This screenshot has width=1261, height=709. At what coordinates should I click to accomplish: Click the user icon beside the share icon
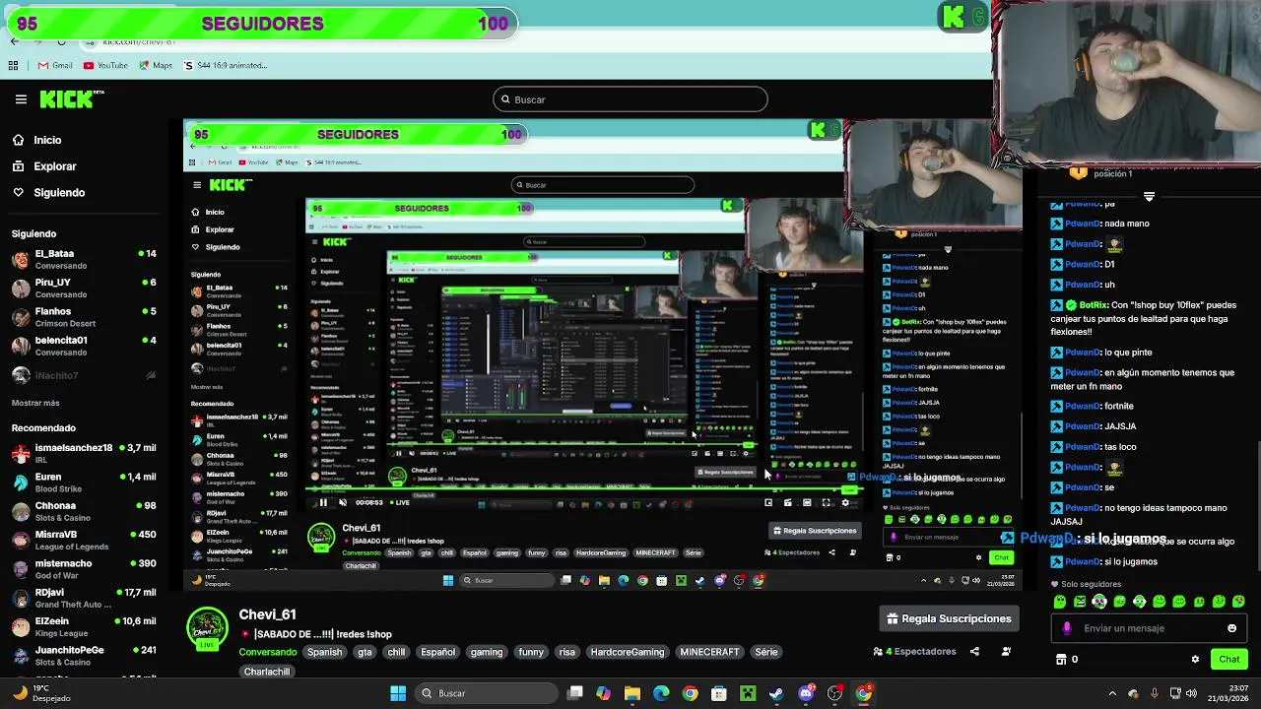pos(1006,651)
